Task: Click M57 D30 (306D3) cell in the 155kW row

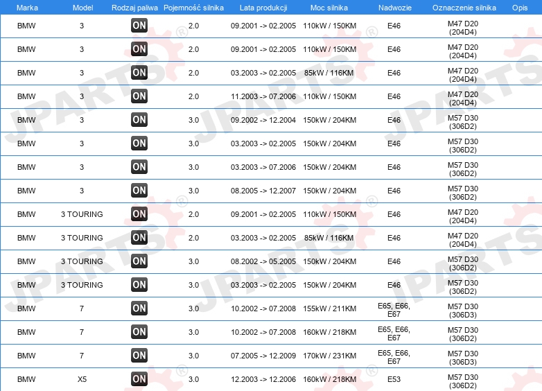Action: point(463,311)
